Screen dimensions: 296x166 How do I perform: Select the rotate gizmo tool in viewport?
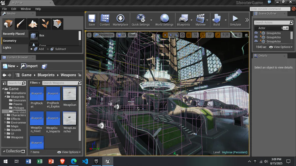coord(171,35)
